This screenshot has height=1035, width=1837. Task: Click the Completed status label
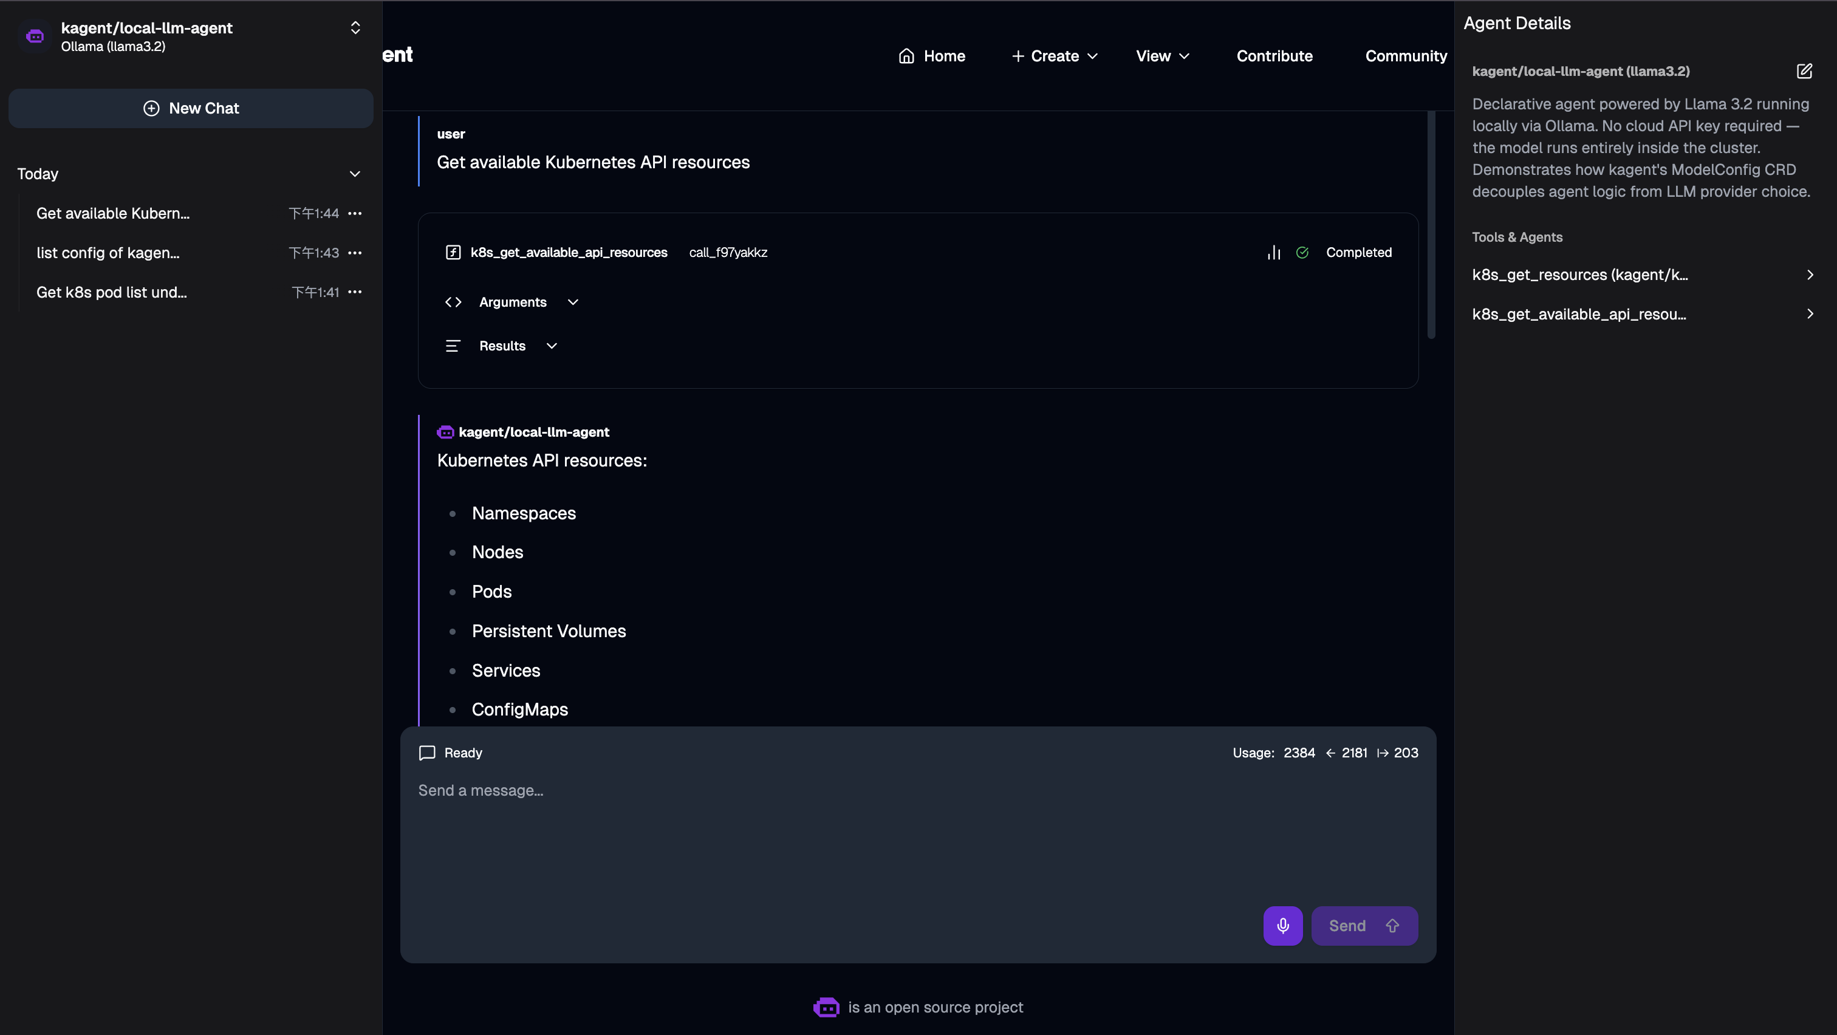[x=1358, y=252]
